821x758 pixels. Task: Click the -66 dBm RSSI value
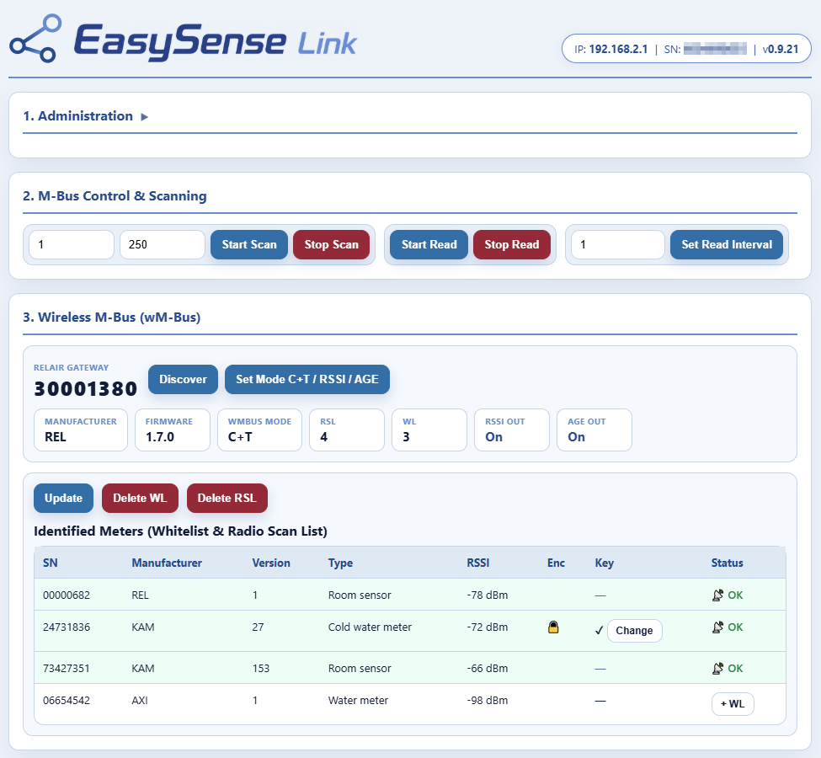tap(488, 669)
